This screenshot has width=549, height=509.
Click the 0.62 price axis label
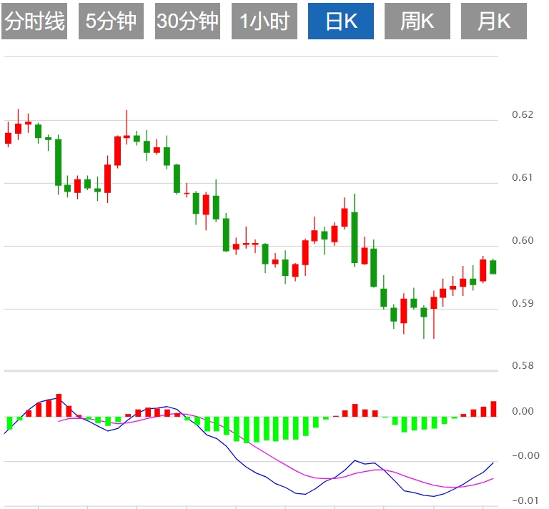(x=523, y=114)
